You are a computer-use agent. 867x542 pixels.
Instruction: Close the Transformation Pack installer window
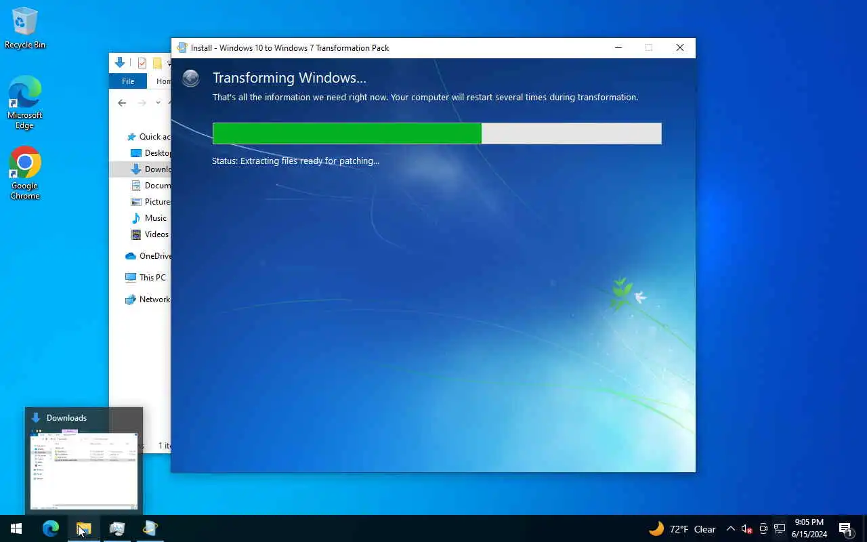pos(680,47)
